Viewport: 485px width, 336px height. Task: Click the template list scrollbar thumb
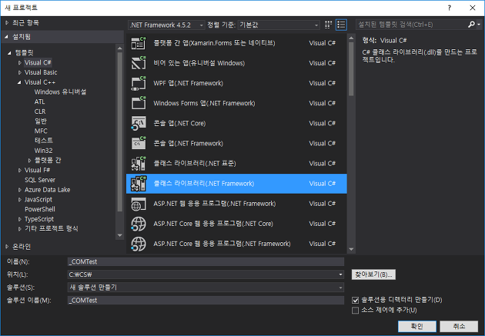(x=351, y=69)
